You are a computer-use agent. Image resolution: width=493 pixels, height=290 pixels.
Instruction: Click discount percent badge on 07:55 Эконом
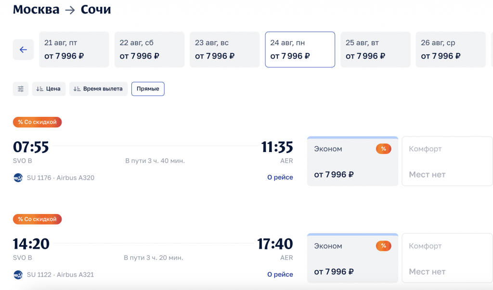point(383,149)
